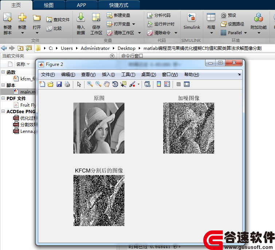
Task: Switch to the 绘图 tab
Action: (x=49, y=5)
